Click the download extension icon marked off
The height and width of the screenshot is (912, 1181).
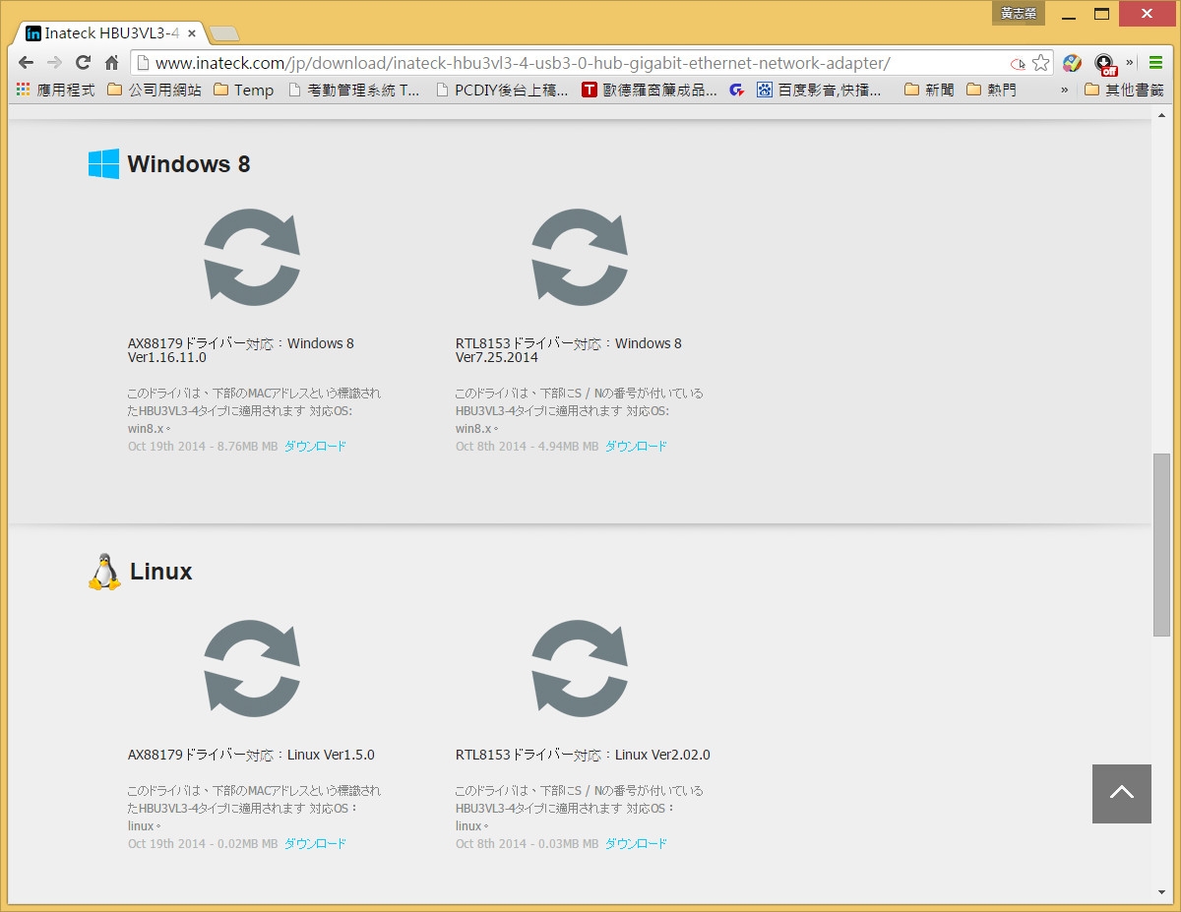click(x=1105, y=64)
